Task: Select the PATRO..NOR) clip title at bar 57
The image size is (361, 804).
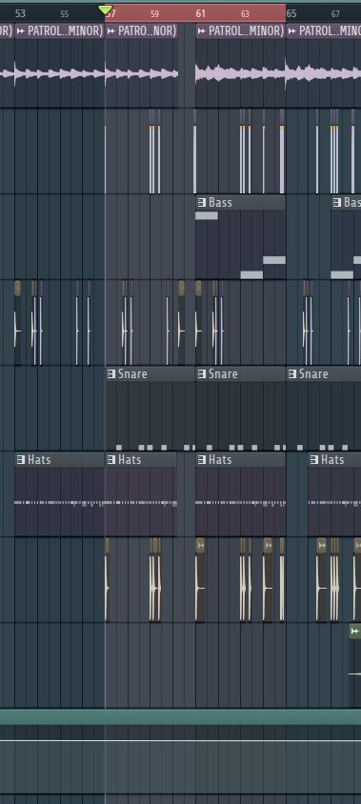Action: 148,31
